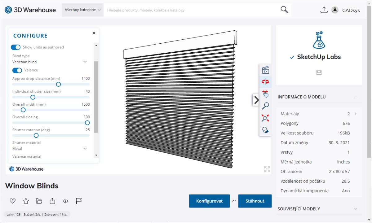Like the model with heart icon
372x223 pixels.
(12, 201)
